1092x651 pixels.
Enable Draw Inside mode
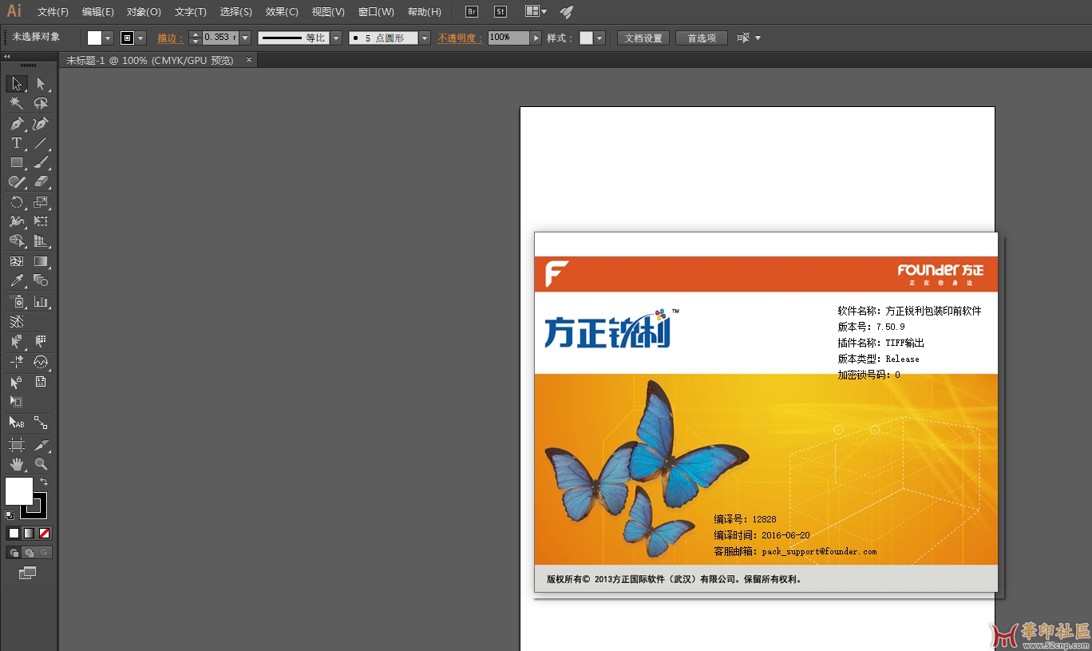pos(44,552)
